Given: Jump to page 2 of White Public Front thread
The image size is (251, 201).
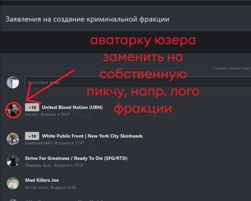Looking at the screenshot, I should [91, 143].
